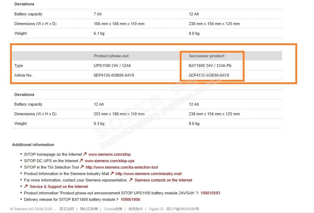Select the '7 Ah' battery capacity value

point(98,14)
